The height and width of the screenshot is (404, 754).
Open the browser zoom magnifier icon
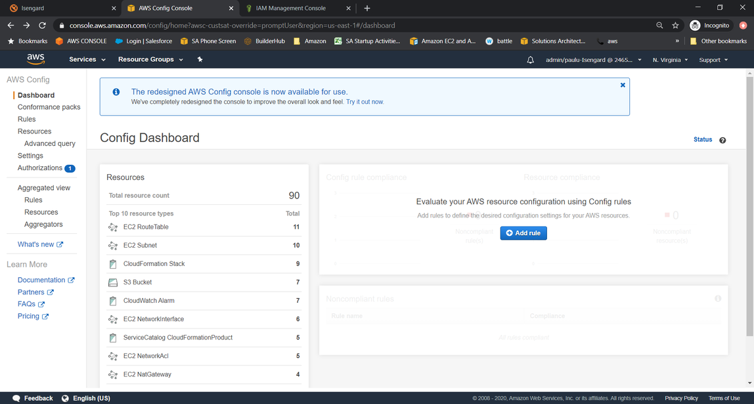tap(659, 25)
